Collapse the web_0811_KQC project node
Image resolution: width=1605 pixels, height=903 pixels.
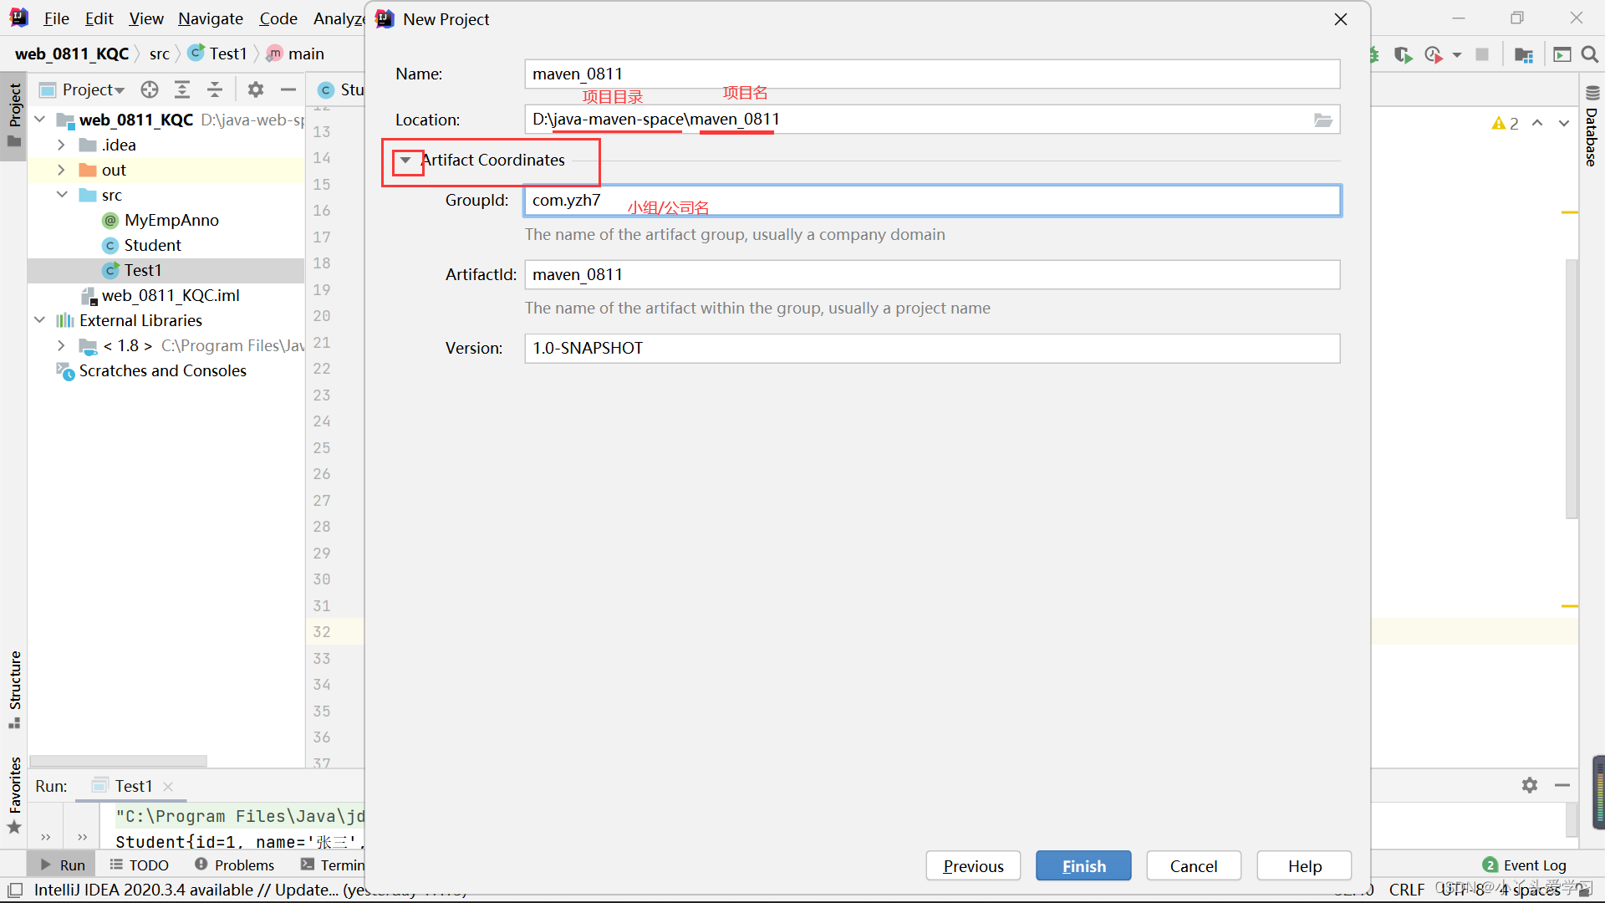tap(39, 120)
